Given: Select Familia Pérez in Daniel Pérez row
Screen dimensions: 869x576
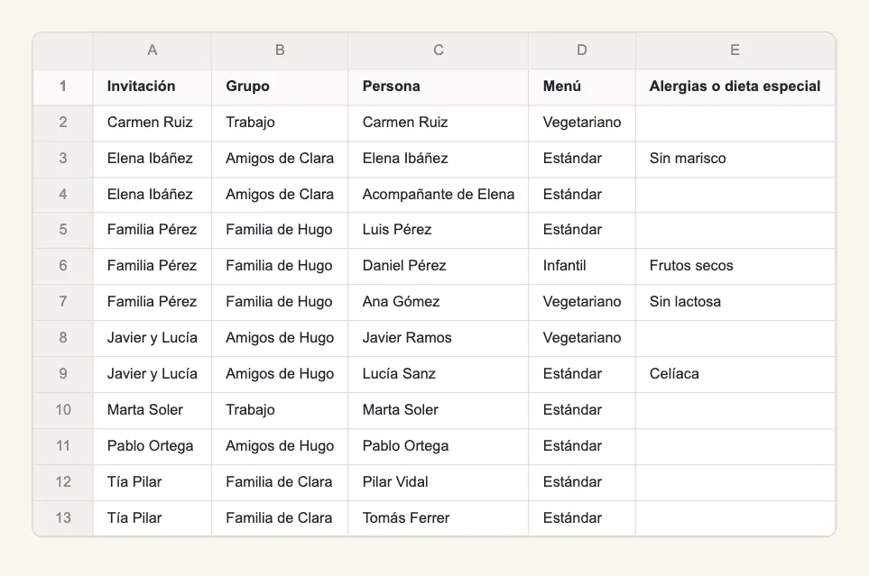Looking at the screenshot, I should pyautogui.click(x=152, y=266).
